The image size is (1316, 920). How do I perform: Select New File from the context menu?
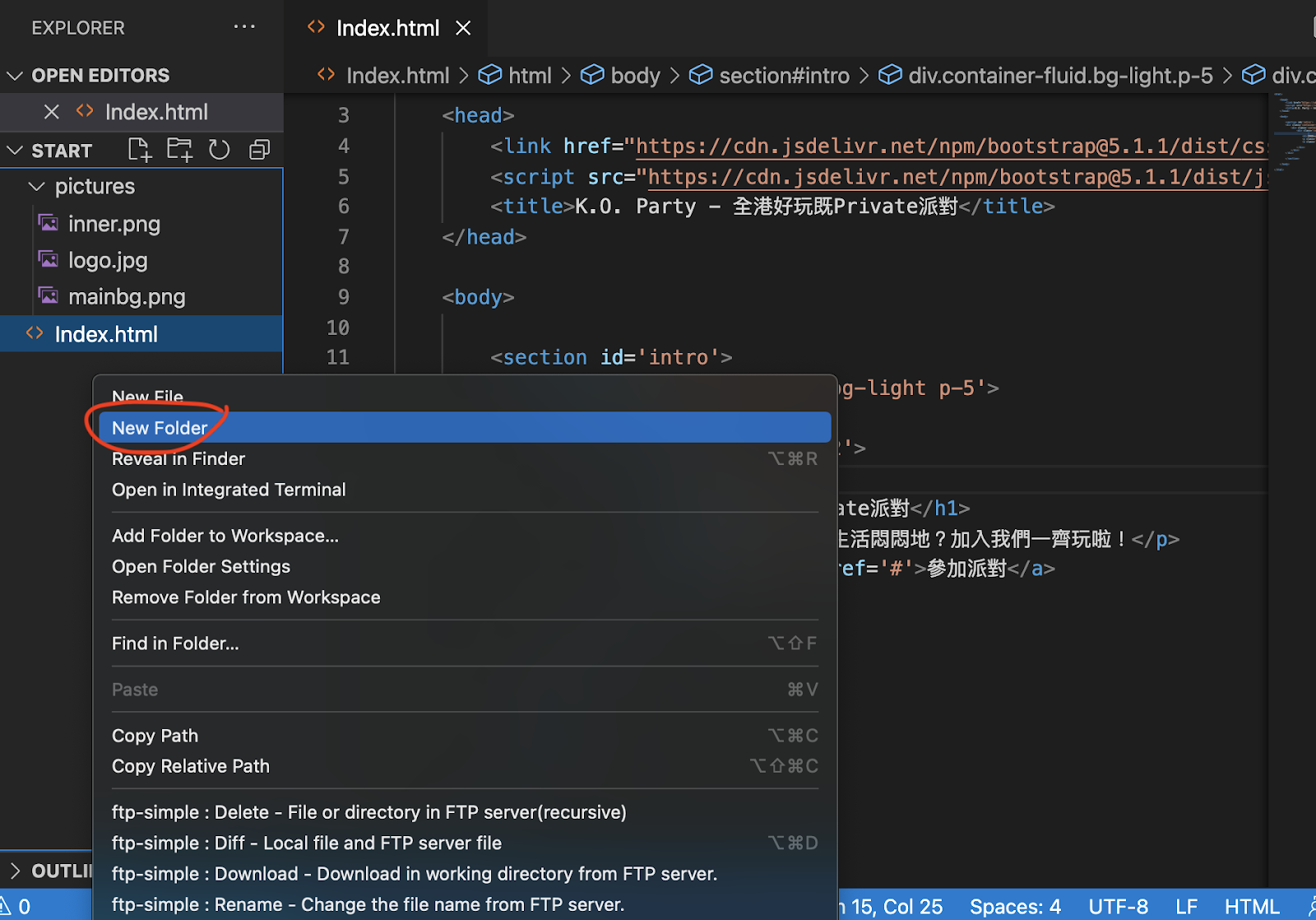[x=465, y=397]
